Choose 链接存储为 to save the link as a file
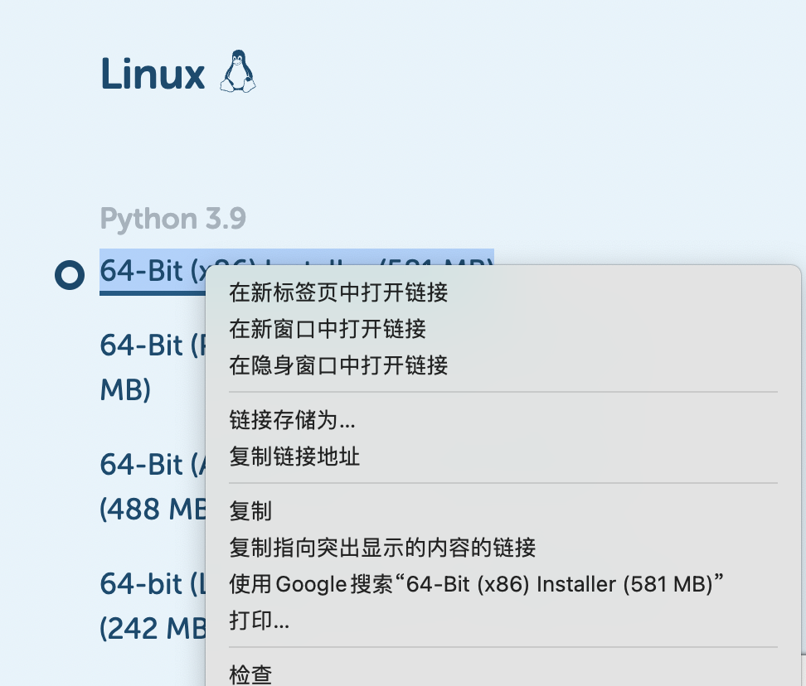Image resolution: width=806 pixels, height=686 pixels. [292, 420]
